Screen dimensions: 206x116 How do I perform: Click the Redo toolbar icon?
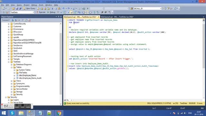tap(69, 9)
